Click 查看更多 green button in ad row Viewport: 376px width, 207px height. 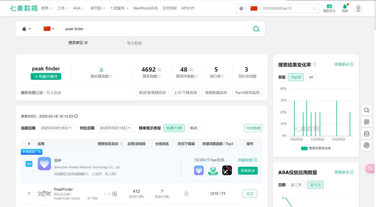248,171
